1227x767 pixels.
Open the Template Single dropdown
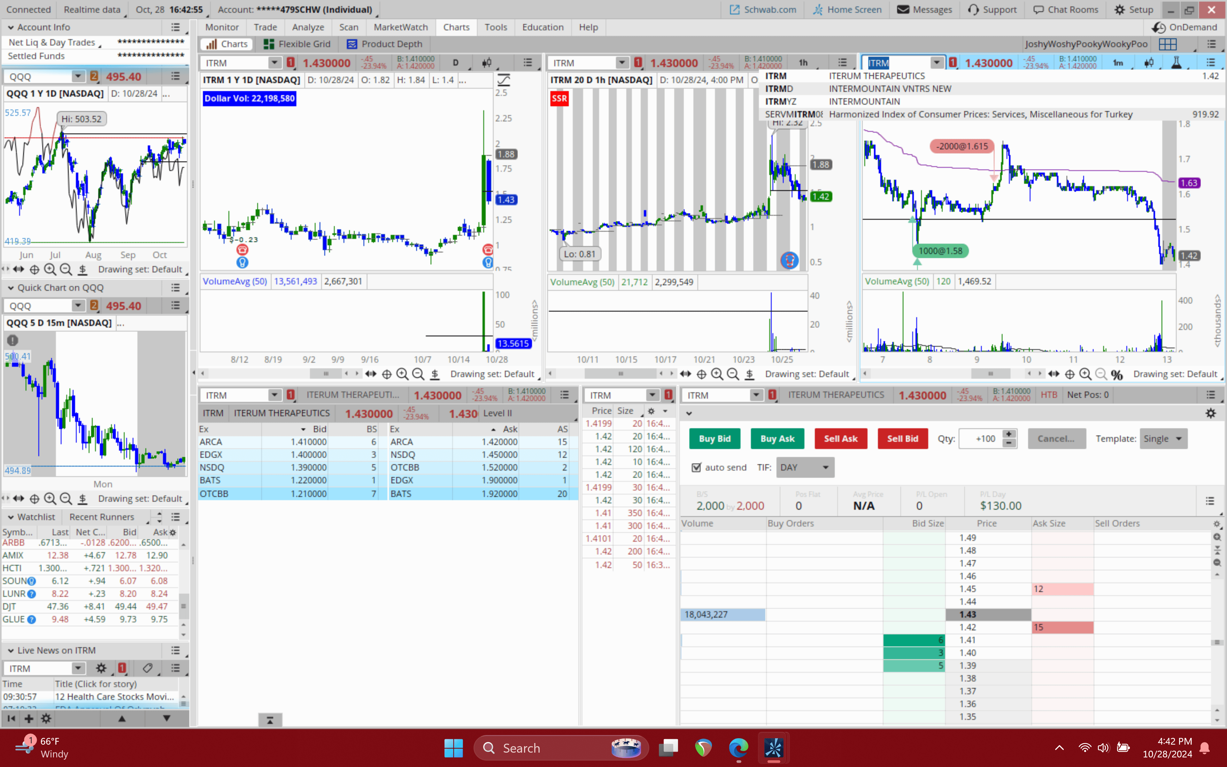point(1163,439)
